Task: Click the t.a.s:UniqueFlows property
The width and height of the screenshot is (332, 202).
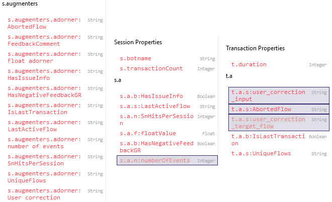Action: (x=261, y=153)
